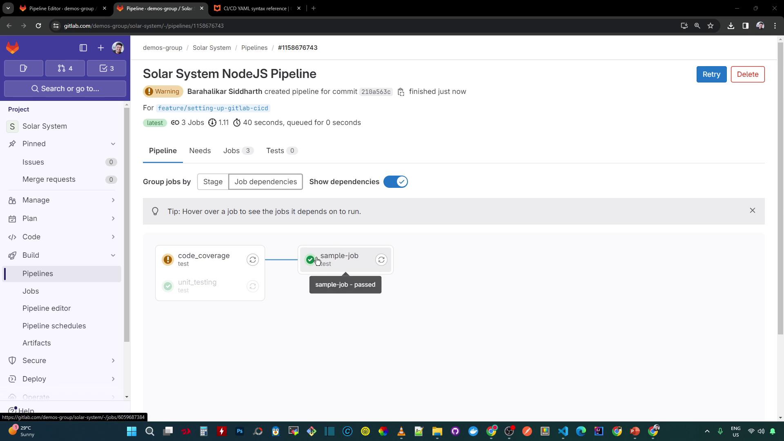Screen dimensions: 784x441
Task: Switch to the Needs tab
Action: click(x=200, y=151)
